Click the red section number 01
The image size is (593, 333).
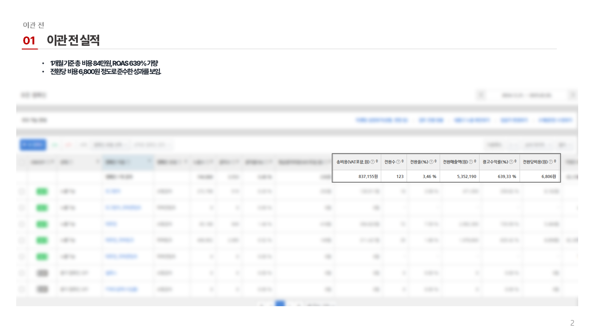[x=29, y=41]
